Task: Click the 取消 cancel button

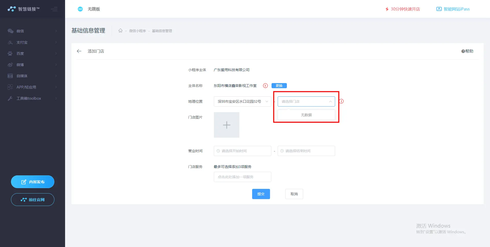Action: pos(294,194)
